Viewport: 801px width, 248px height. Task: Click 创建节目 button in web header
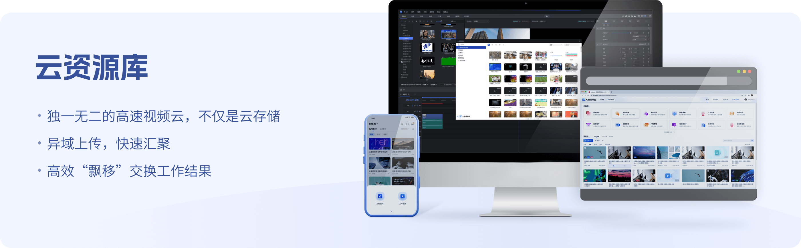pyautogui.click(x=611, y=100)
